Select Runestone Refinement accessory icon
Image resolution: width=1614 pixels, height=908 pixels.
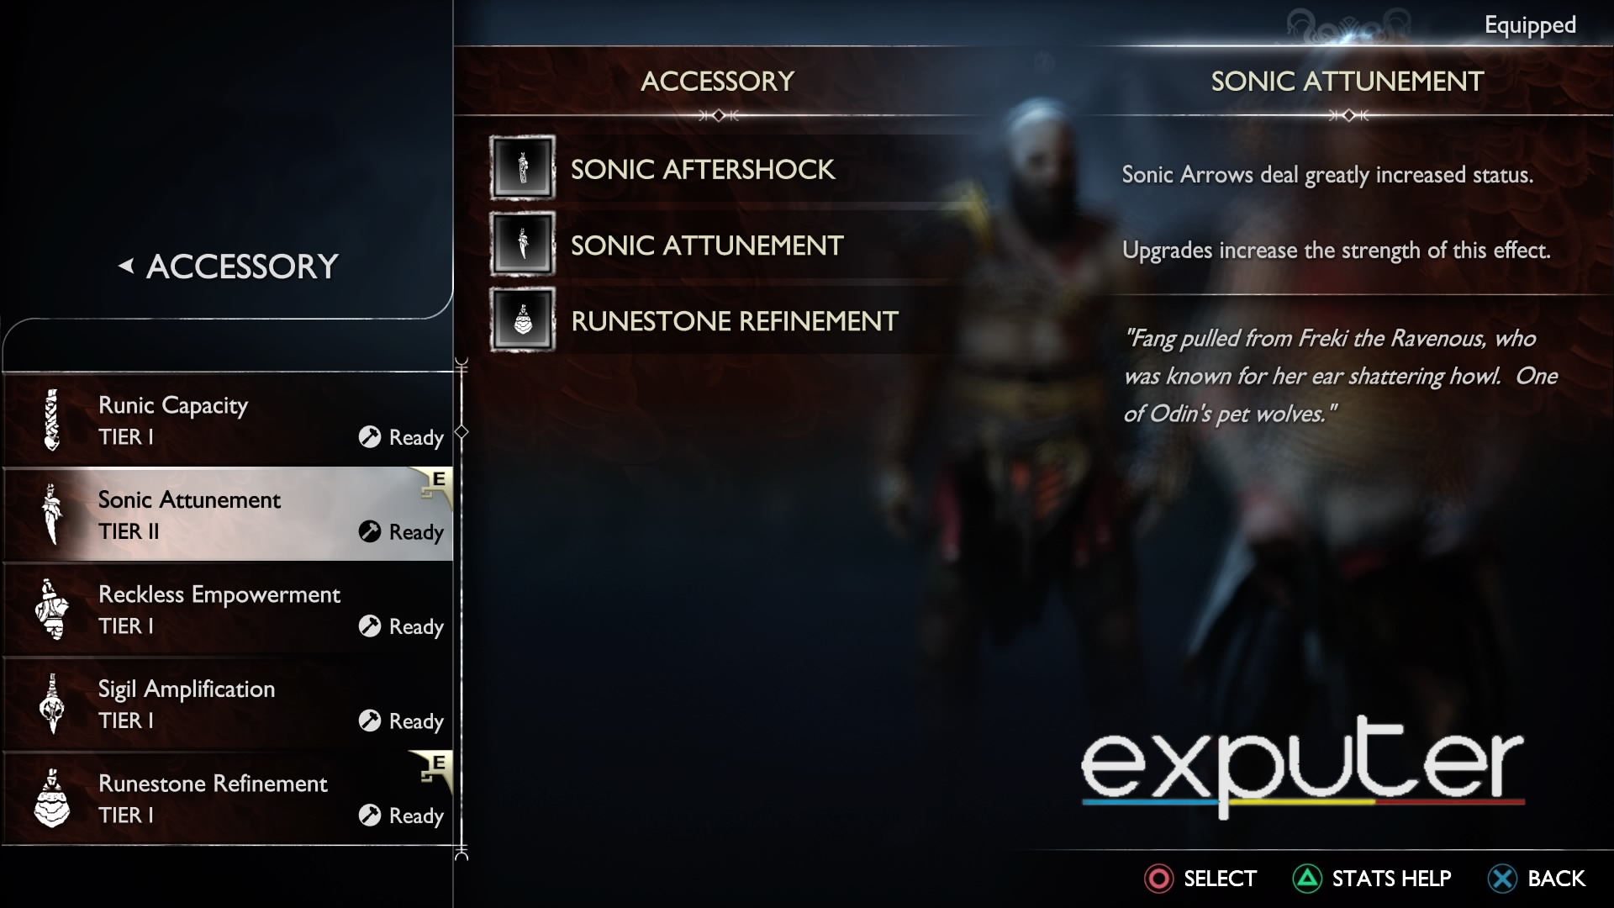[x=521, y=321]
